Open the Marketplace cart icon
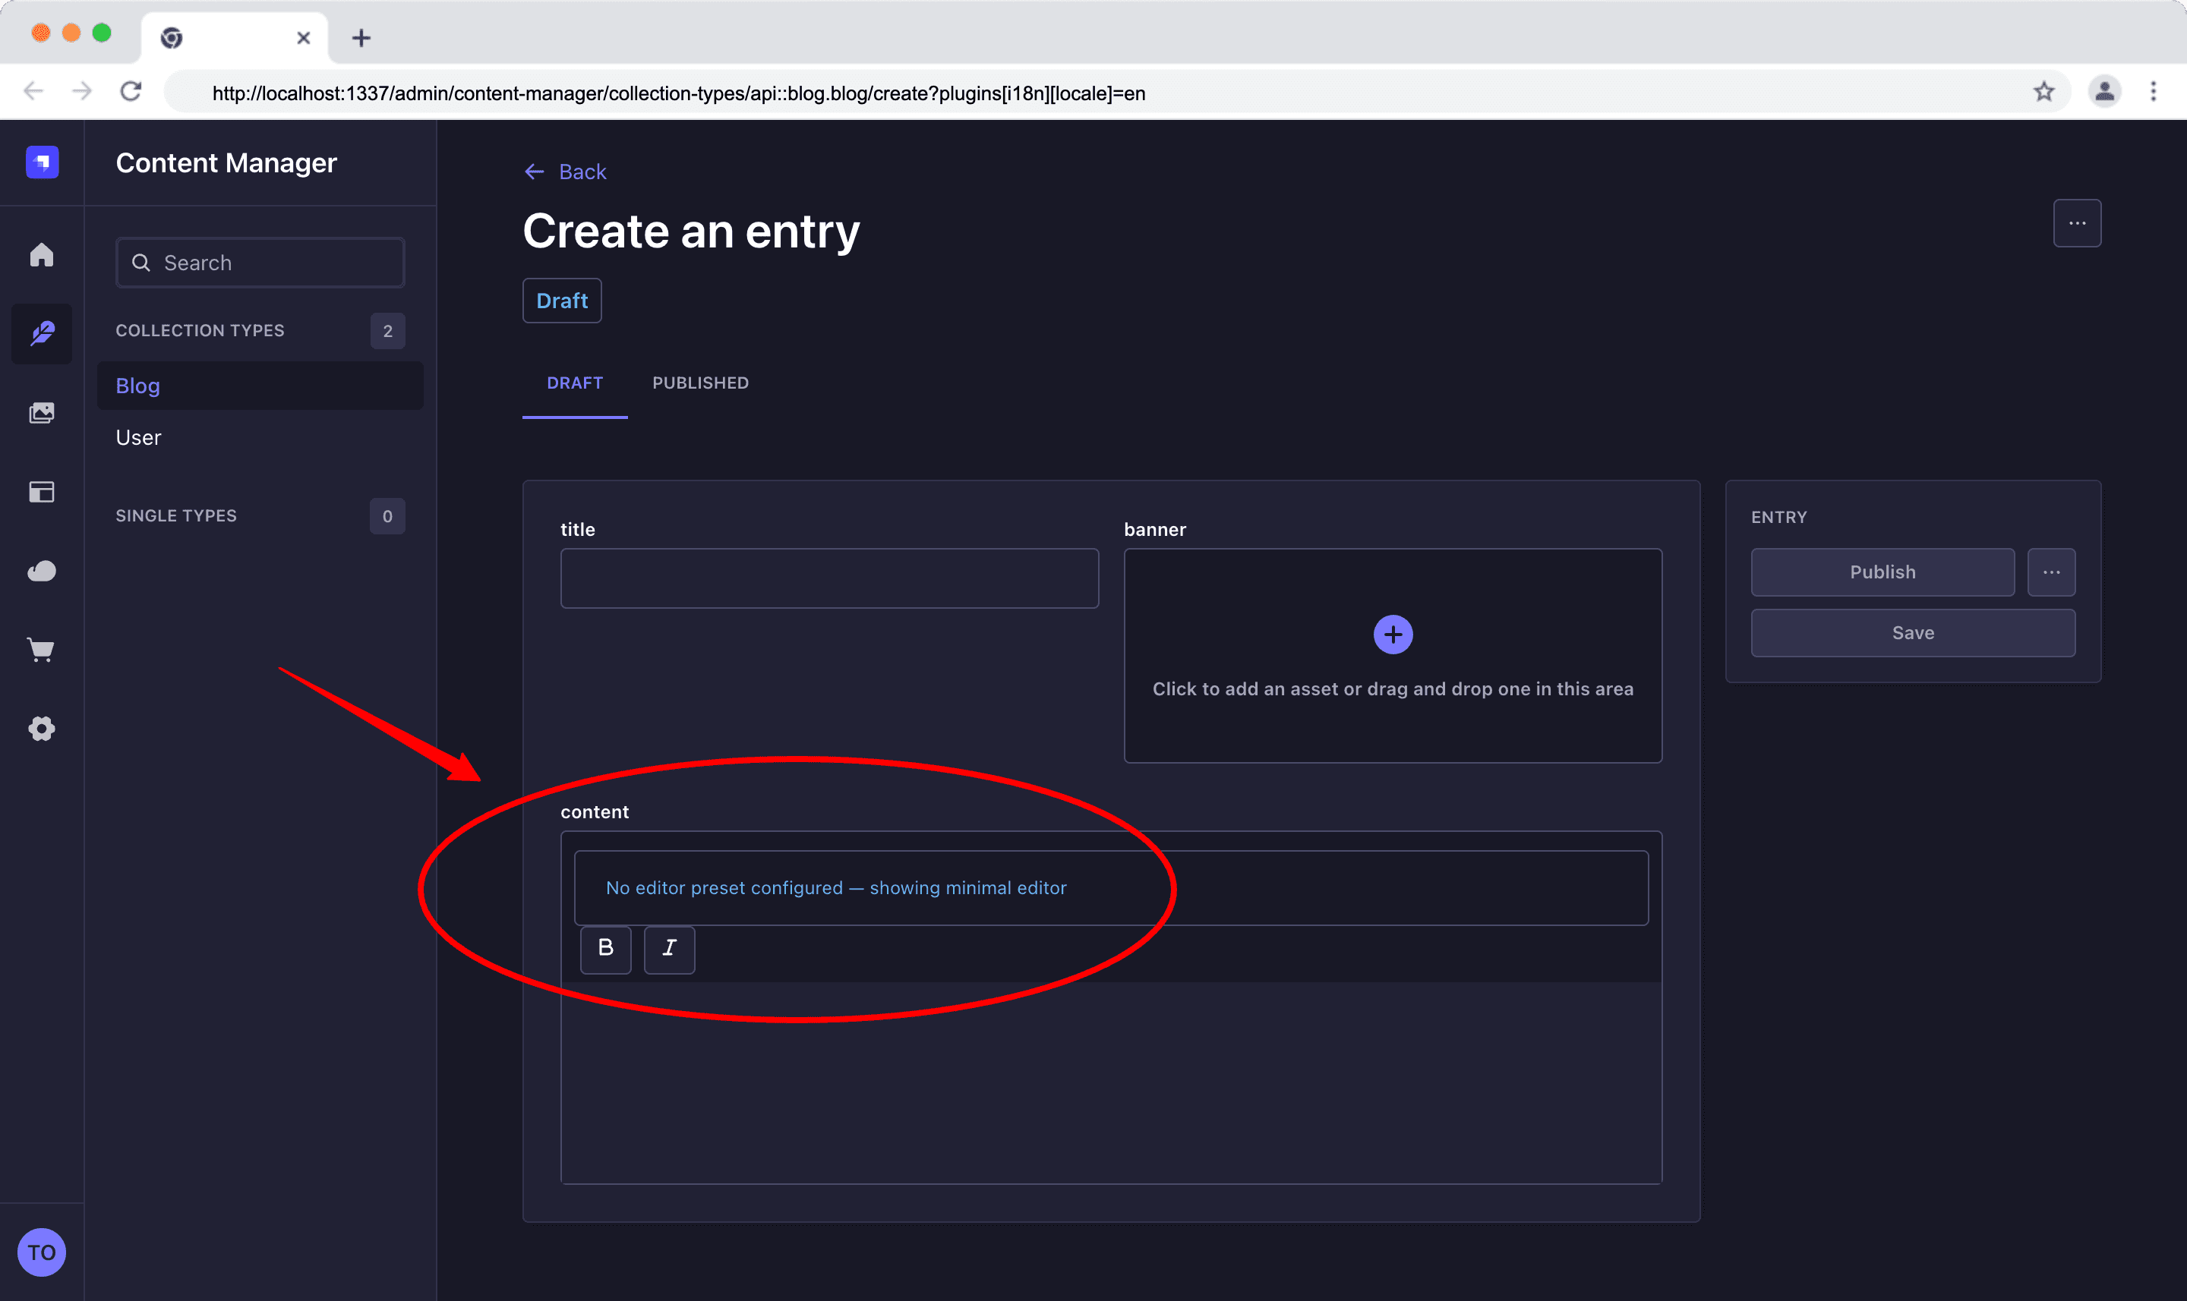 click(x=41, y=650)
